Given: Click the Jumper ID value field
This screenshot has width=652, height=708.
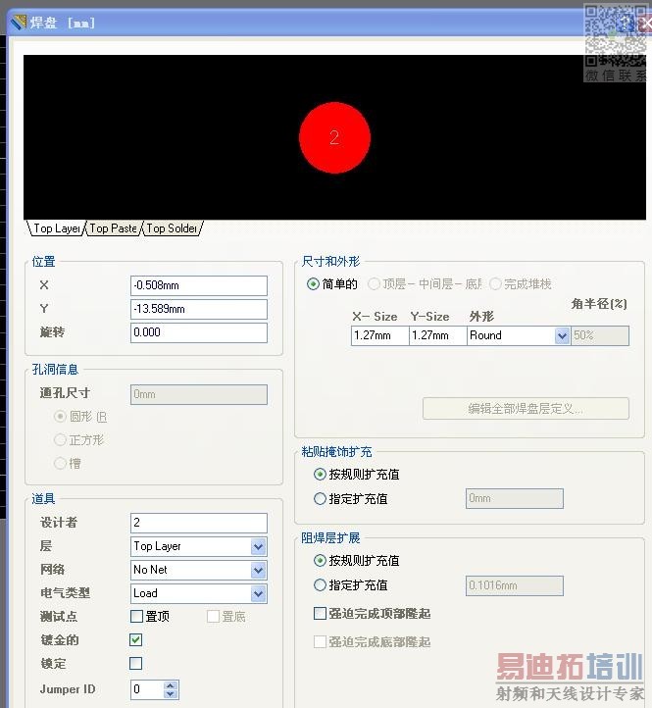Looking at the screenshot, I should pos(147,689).
